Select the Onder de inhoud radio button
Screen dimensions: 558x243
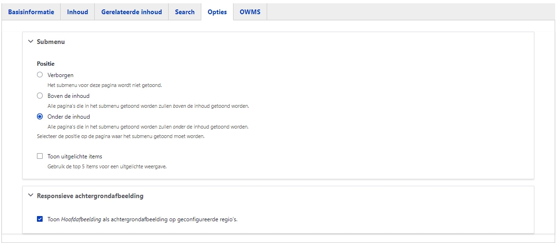[40, 117]
